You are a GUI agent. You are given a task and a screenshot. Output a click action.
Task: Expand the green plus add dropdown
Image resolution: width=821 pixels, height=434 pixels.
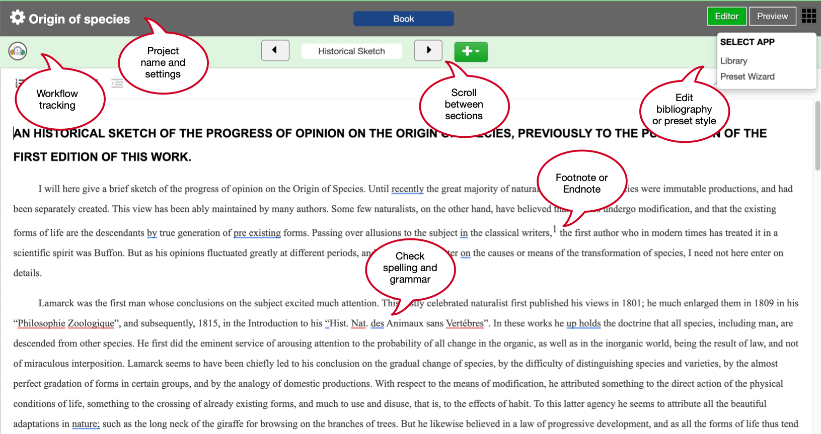point(471,51)
